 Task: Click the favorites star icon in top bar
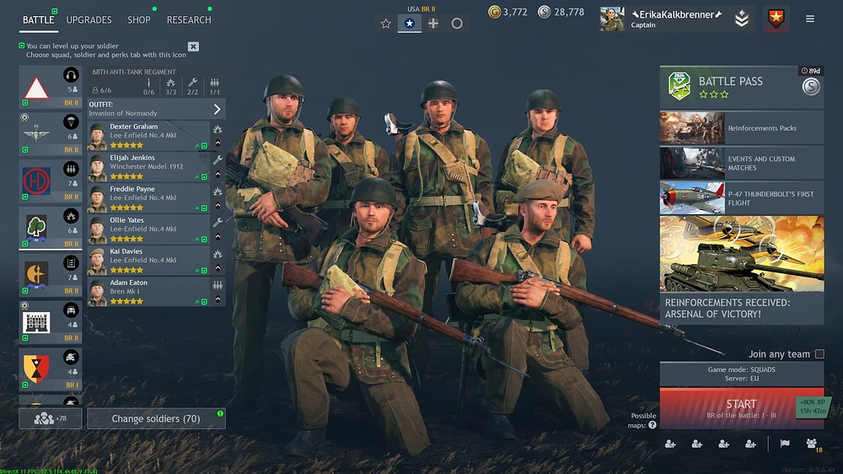tap(385, 23)
